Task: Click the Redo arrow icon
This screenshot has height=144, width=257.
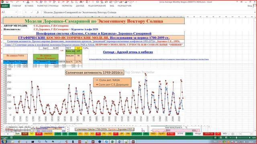Action: [x=17, y=2]
